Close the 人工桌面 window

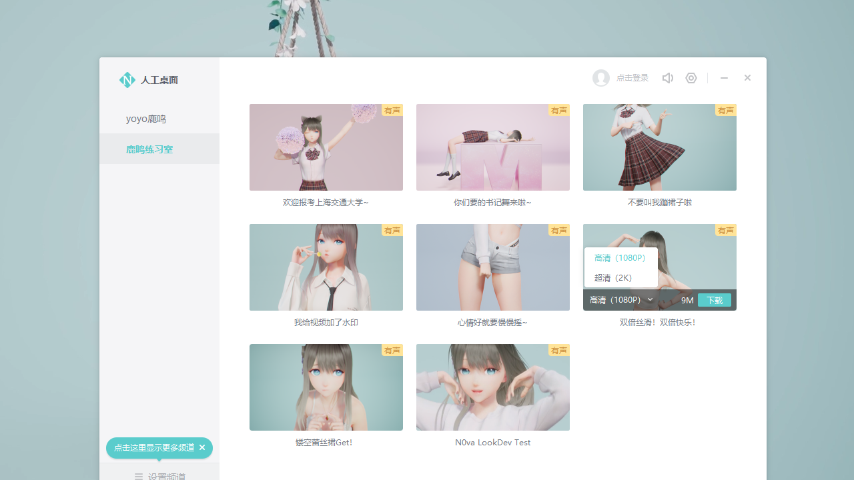coord(747,78)
